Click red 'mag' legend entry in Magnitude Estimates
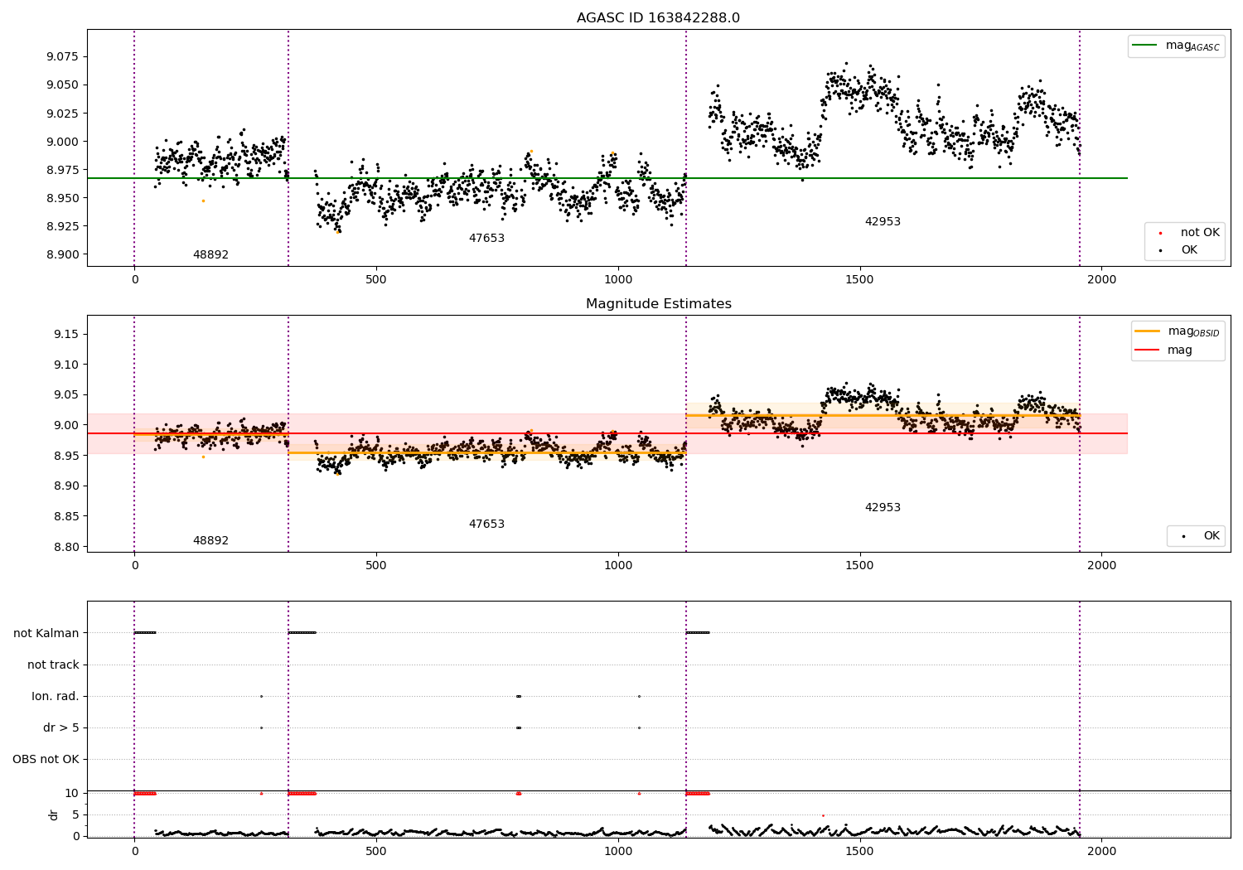Image resolution: width=1243 pixels, height=870 pixels. click(x=1163, y=350)
